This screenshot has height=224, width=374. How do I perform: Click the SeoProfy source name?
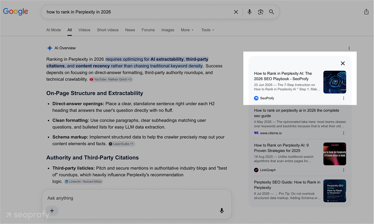point(267,98)
